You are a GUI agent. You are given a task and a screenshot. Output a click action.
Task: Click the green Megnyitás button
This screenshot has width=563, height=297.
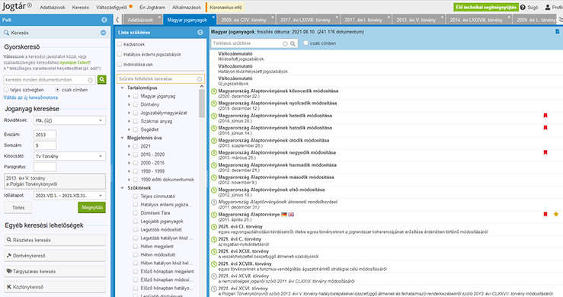[x=92, y=208]
